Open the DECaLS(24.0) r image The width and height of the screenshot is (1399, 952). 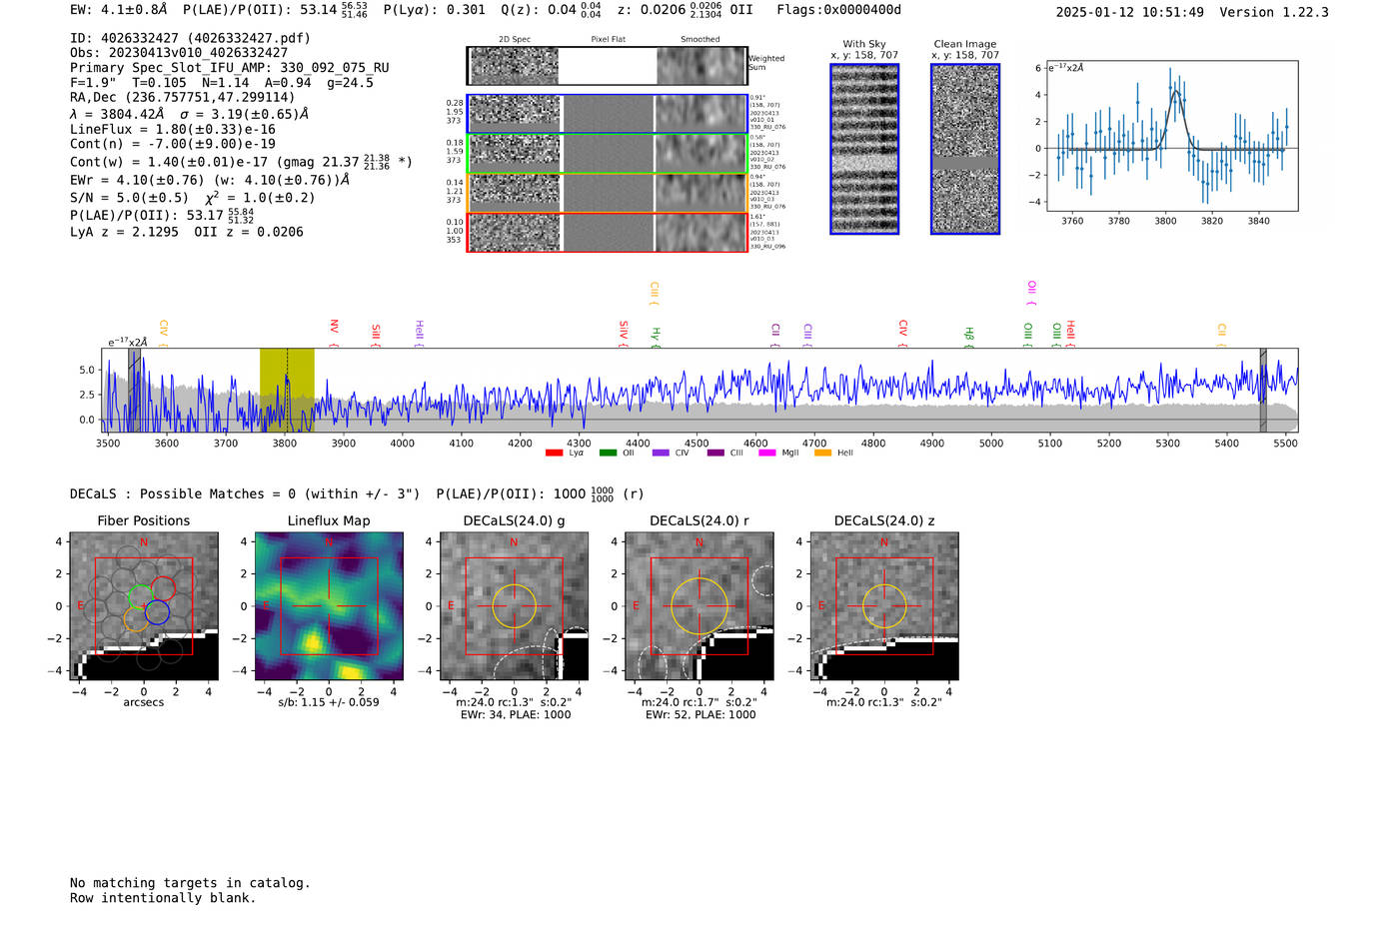(699, 606)
